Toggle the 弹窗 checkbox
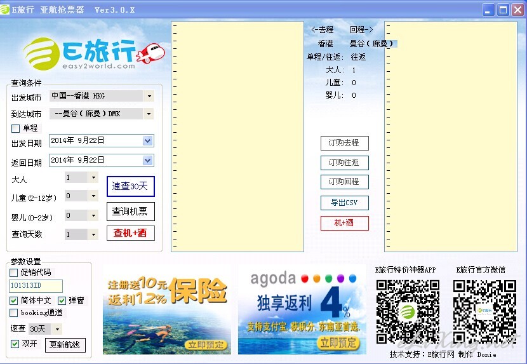This screenshot has height=364, width=527. point(62,300)
